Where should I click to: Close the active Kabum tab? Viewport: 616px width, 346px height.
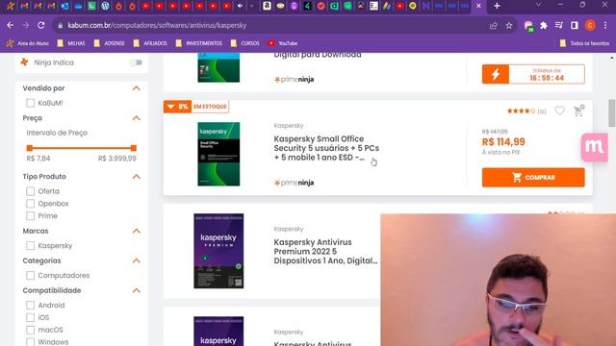478,6
